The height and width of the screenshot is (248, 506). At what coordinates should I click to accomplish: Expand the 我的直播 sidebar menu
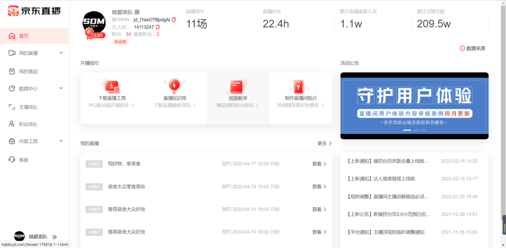tap(61, 53)
